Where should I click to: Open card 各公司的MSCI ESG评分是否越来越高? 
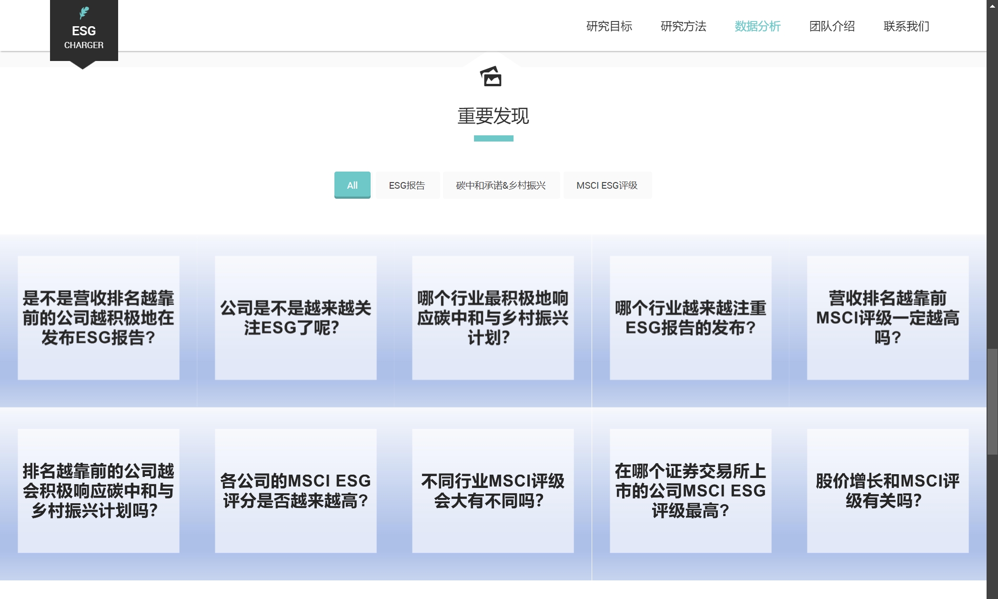295,491
